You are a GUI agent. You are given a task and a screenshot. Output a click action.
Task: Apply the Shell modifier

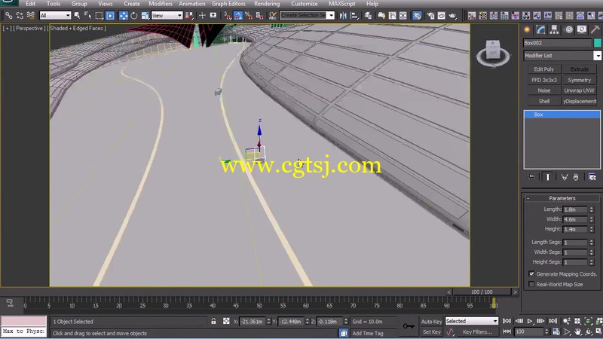543,101
